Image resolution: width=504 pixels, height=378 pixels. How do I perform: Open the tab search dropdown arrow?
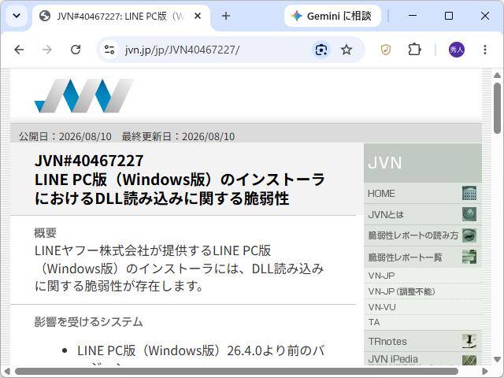point(17,16)
